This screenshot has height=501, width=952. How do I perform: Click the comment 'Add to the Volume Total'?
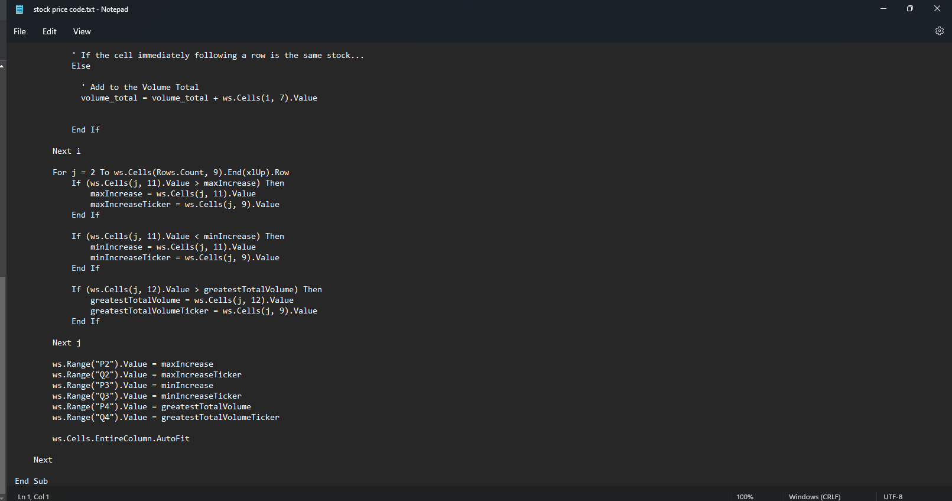(x=140, y=87)
